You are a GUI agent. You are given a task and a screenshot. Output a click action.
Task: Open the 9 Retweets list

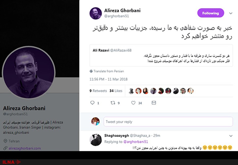click(x=98, y=91)
